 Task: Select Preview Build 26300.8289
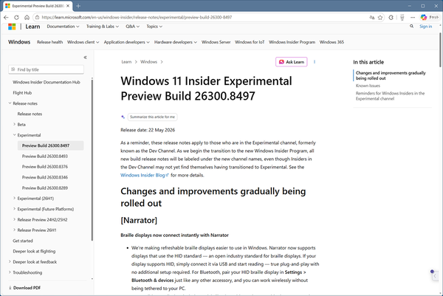point(45,187)
